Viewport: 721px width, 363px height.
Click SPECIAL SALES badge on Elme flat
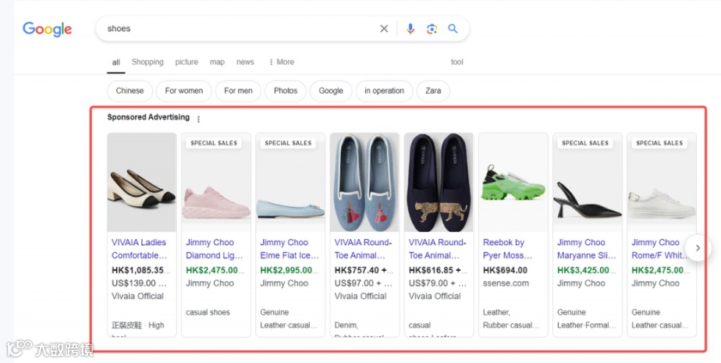(x=288, y=143)
